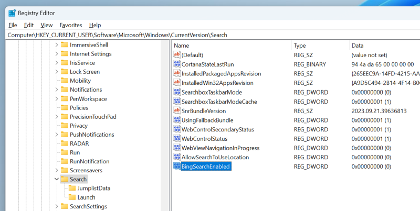Expand the Internet Settings key
This screenshot has height=211, width=420.
(x=56, y=54)
